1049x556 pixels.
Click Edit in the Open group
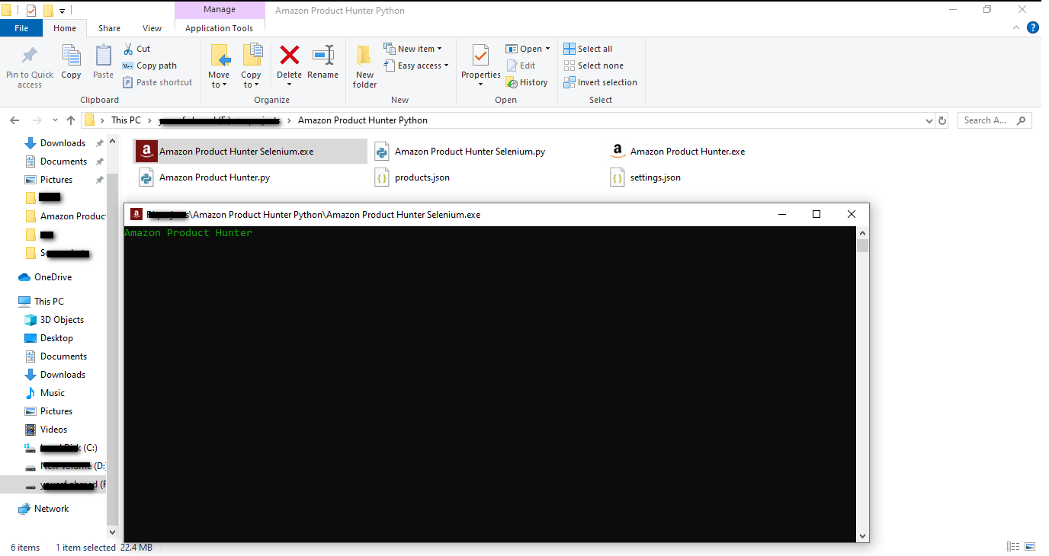[521, 66]
